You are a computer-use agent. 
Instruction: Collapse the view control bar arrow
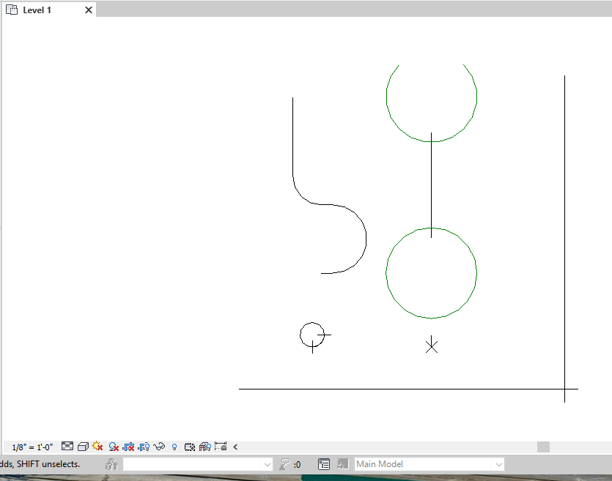tap(235, 447)
